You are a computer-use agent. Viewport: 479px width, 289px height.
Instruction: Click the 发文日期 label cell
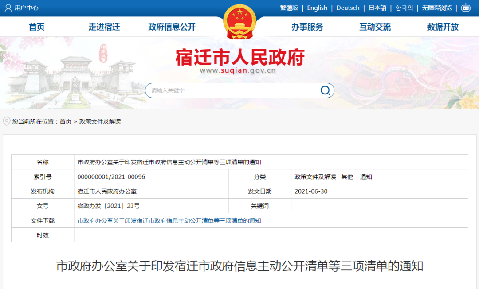click(259, 191)
